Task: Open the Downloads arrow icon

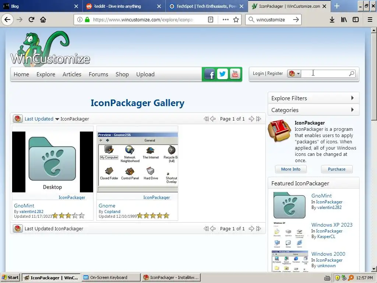Action: [332, 20]
